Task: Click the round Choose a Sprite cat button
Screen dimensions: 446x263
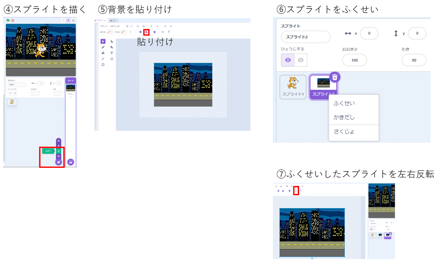Action: click(x=58, y=162)
